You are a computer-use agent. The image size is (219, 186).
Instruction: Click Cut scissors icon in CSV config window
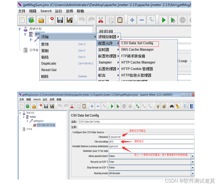pos(72,106)
